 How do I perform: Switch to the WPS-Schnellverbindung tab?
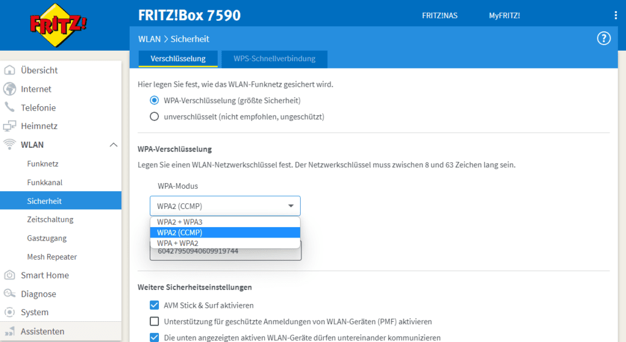(274, 59)
